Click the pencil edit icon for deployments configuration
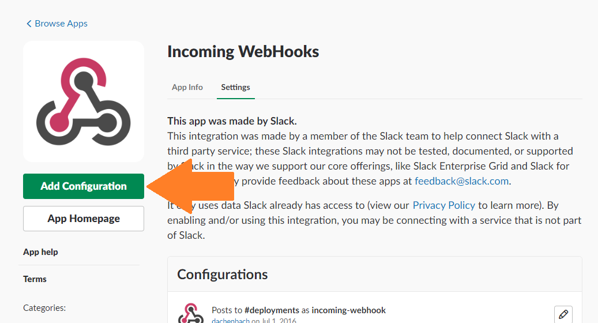Image resolution: width=598 pixels, height=323 pixels. 563,314
